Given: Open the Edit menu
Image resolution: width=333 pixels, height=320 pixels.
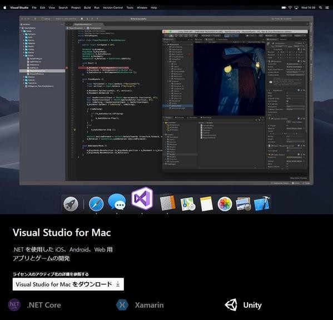Looking at the screenshot, I should pos(42,8).
